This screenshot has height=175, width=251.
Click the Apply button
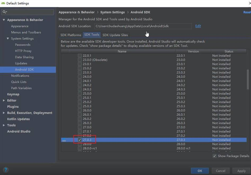(241, 171)
